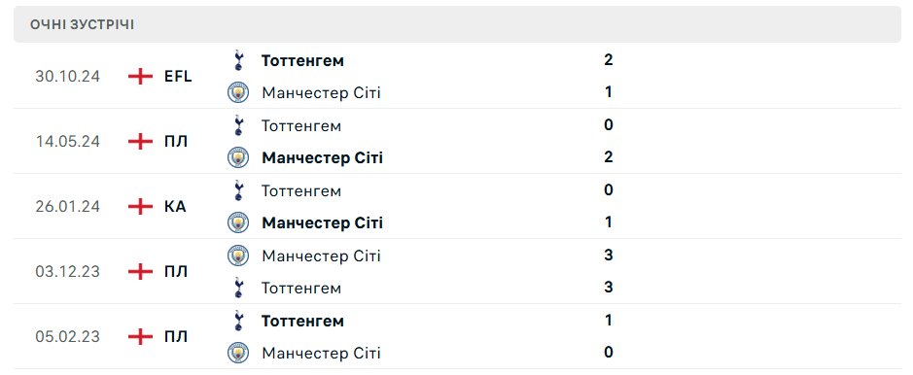Click Tottenham crest in 14.05.24 match
The height and width of the screenshot is (375, 913).
[238, 125]
